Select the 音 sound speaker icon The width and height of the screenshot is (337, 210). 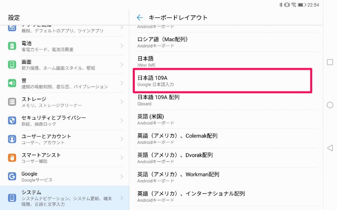12,83
